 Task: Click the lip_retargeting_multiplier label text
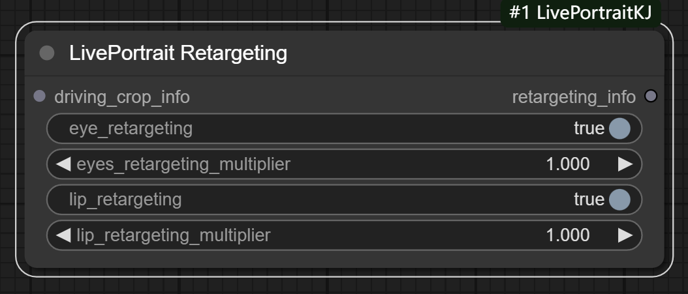click(x=174, y=235)
